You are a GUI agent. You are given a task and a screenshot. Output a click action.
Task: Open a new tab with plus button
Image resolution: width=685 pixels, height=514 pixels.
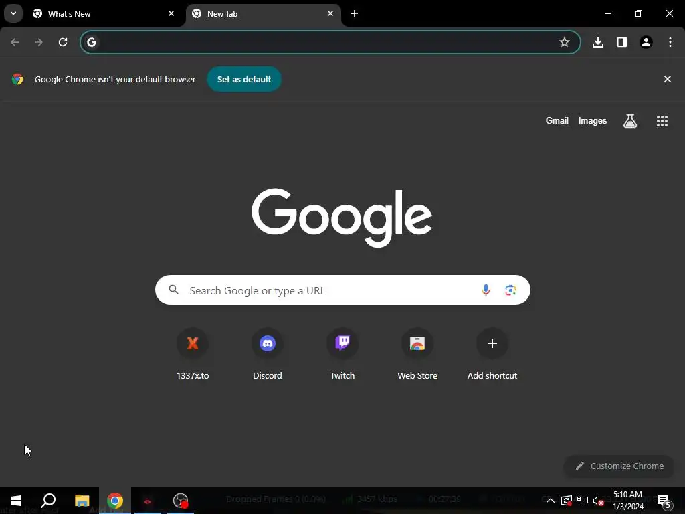coord(355,13)
